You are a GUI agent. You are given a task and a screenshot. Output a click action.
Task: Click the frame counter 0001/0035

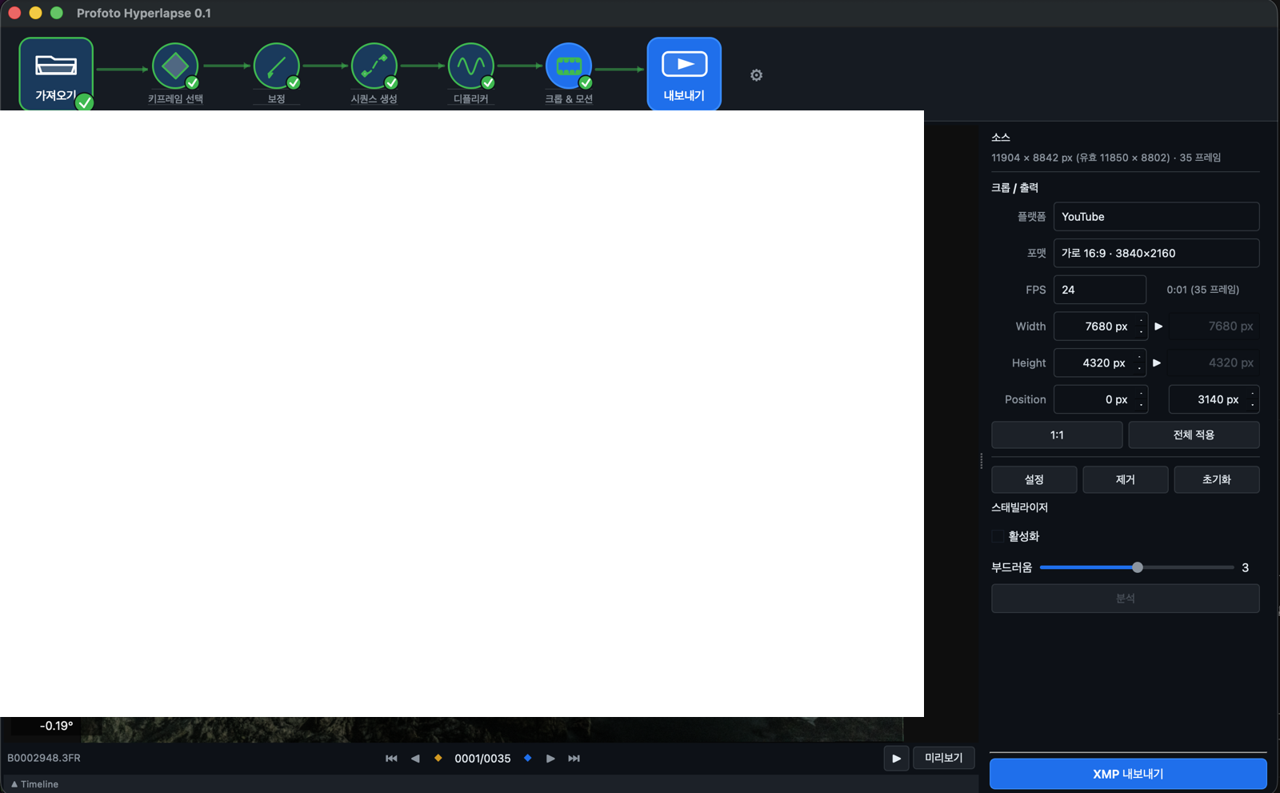[482, 759]
